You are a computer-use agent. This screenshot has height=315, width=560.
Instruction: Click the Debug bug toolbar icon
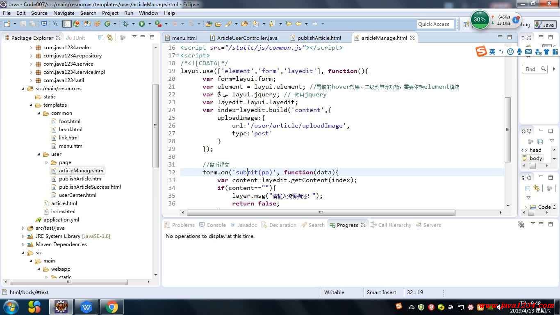126,24
